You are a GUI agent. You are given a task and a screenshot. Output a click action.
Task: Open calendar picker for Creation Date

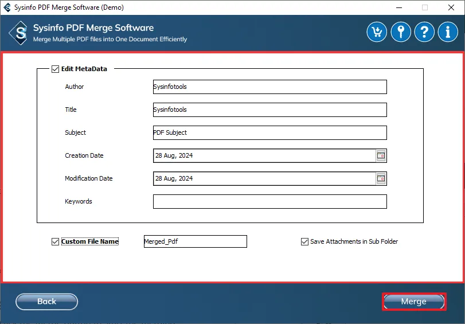click(381, 155)
